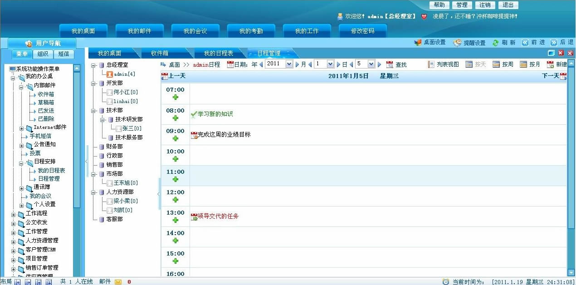Image resolution: width=576 pixels, height=285 pixels.
Task: Open reminder settings (提醒设置) icon
Action: pyautogui.click(x=457, y=43)
